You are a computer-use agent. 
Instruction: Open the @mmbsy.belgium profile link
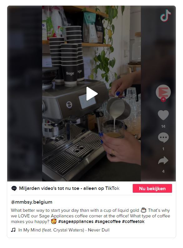[32, 202]
